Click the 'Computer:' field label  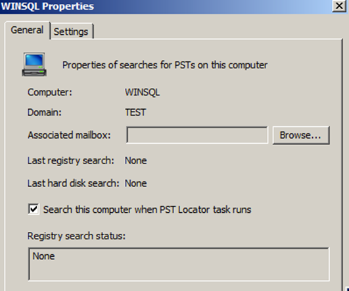[50, 93]
